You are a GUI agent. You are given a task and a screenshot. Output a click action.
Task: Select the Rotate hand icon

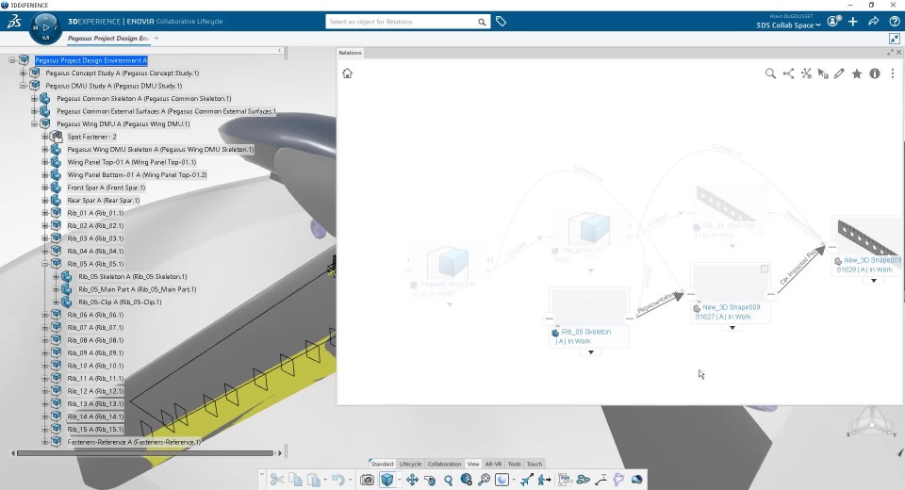tap(430, 480)
